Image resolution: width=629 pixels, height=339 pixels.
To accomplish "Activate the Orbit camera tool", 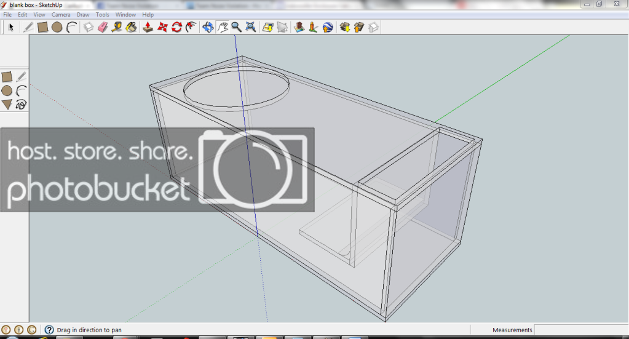I will pyautogui.click(x=208, y=27).
